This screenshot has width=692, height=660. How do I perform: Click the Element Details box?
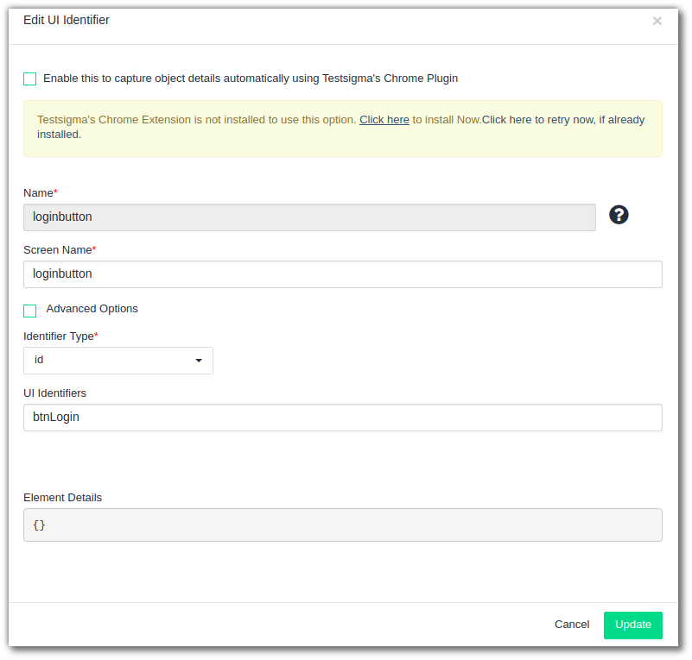pyautogui.click(x=342, y=525)
